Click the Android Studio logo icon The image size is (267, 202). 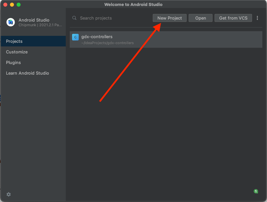pyautogui.click(x=11, y=22)
